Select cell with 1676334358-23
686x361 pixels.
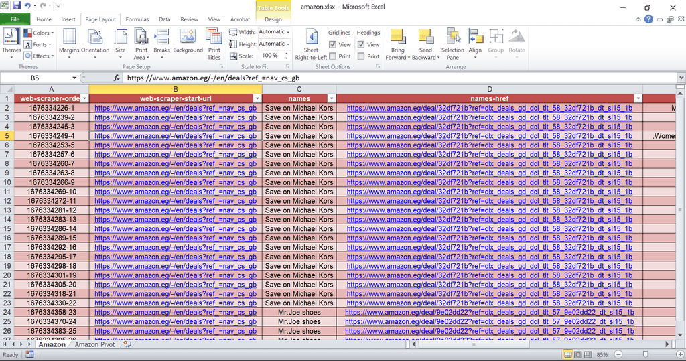pyautogui.click(x=52, y=312)
